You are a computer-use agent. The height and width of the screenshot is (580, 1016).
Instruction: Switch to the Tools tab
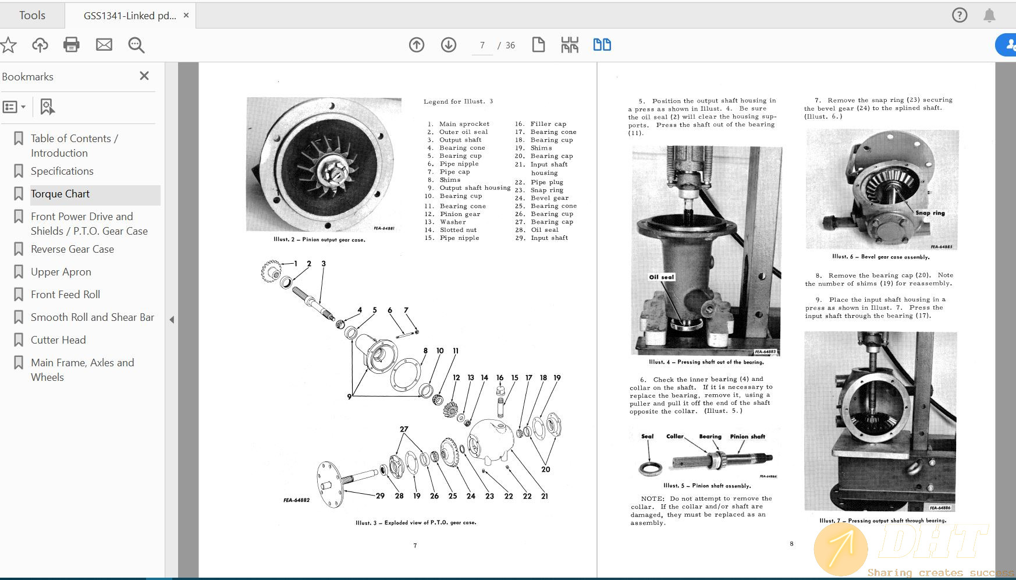(x=32, y=16)
